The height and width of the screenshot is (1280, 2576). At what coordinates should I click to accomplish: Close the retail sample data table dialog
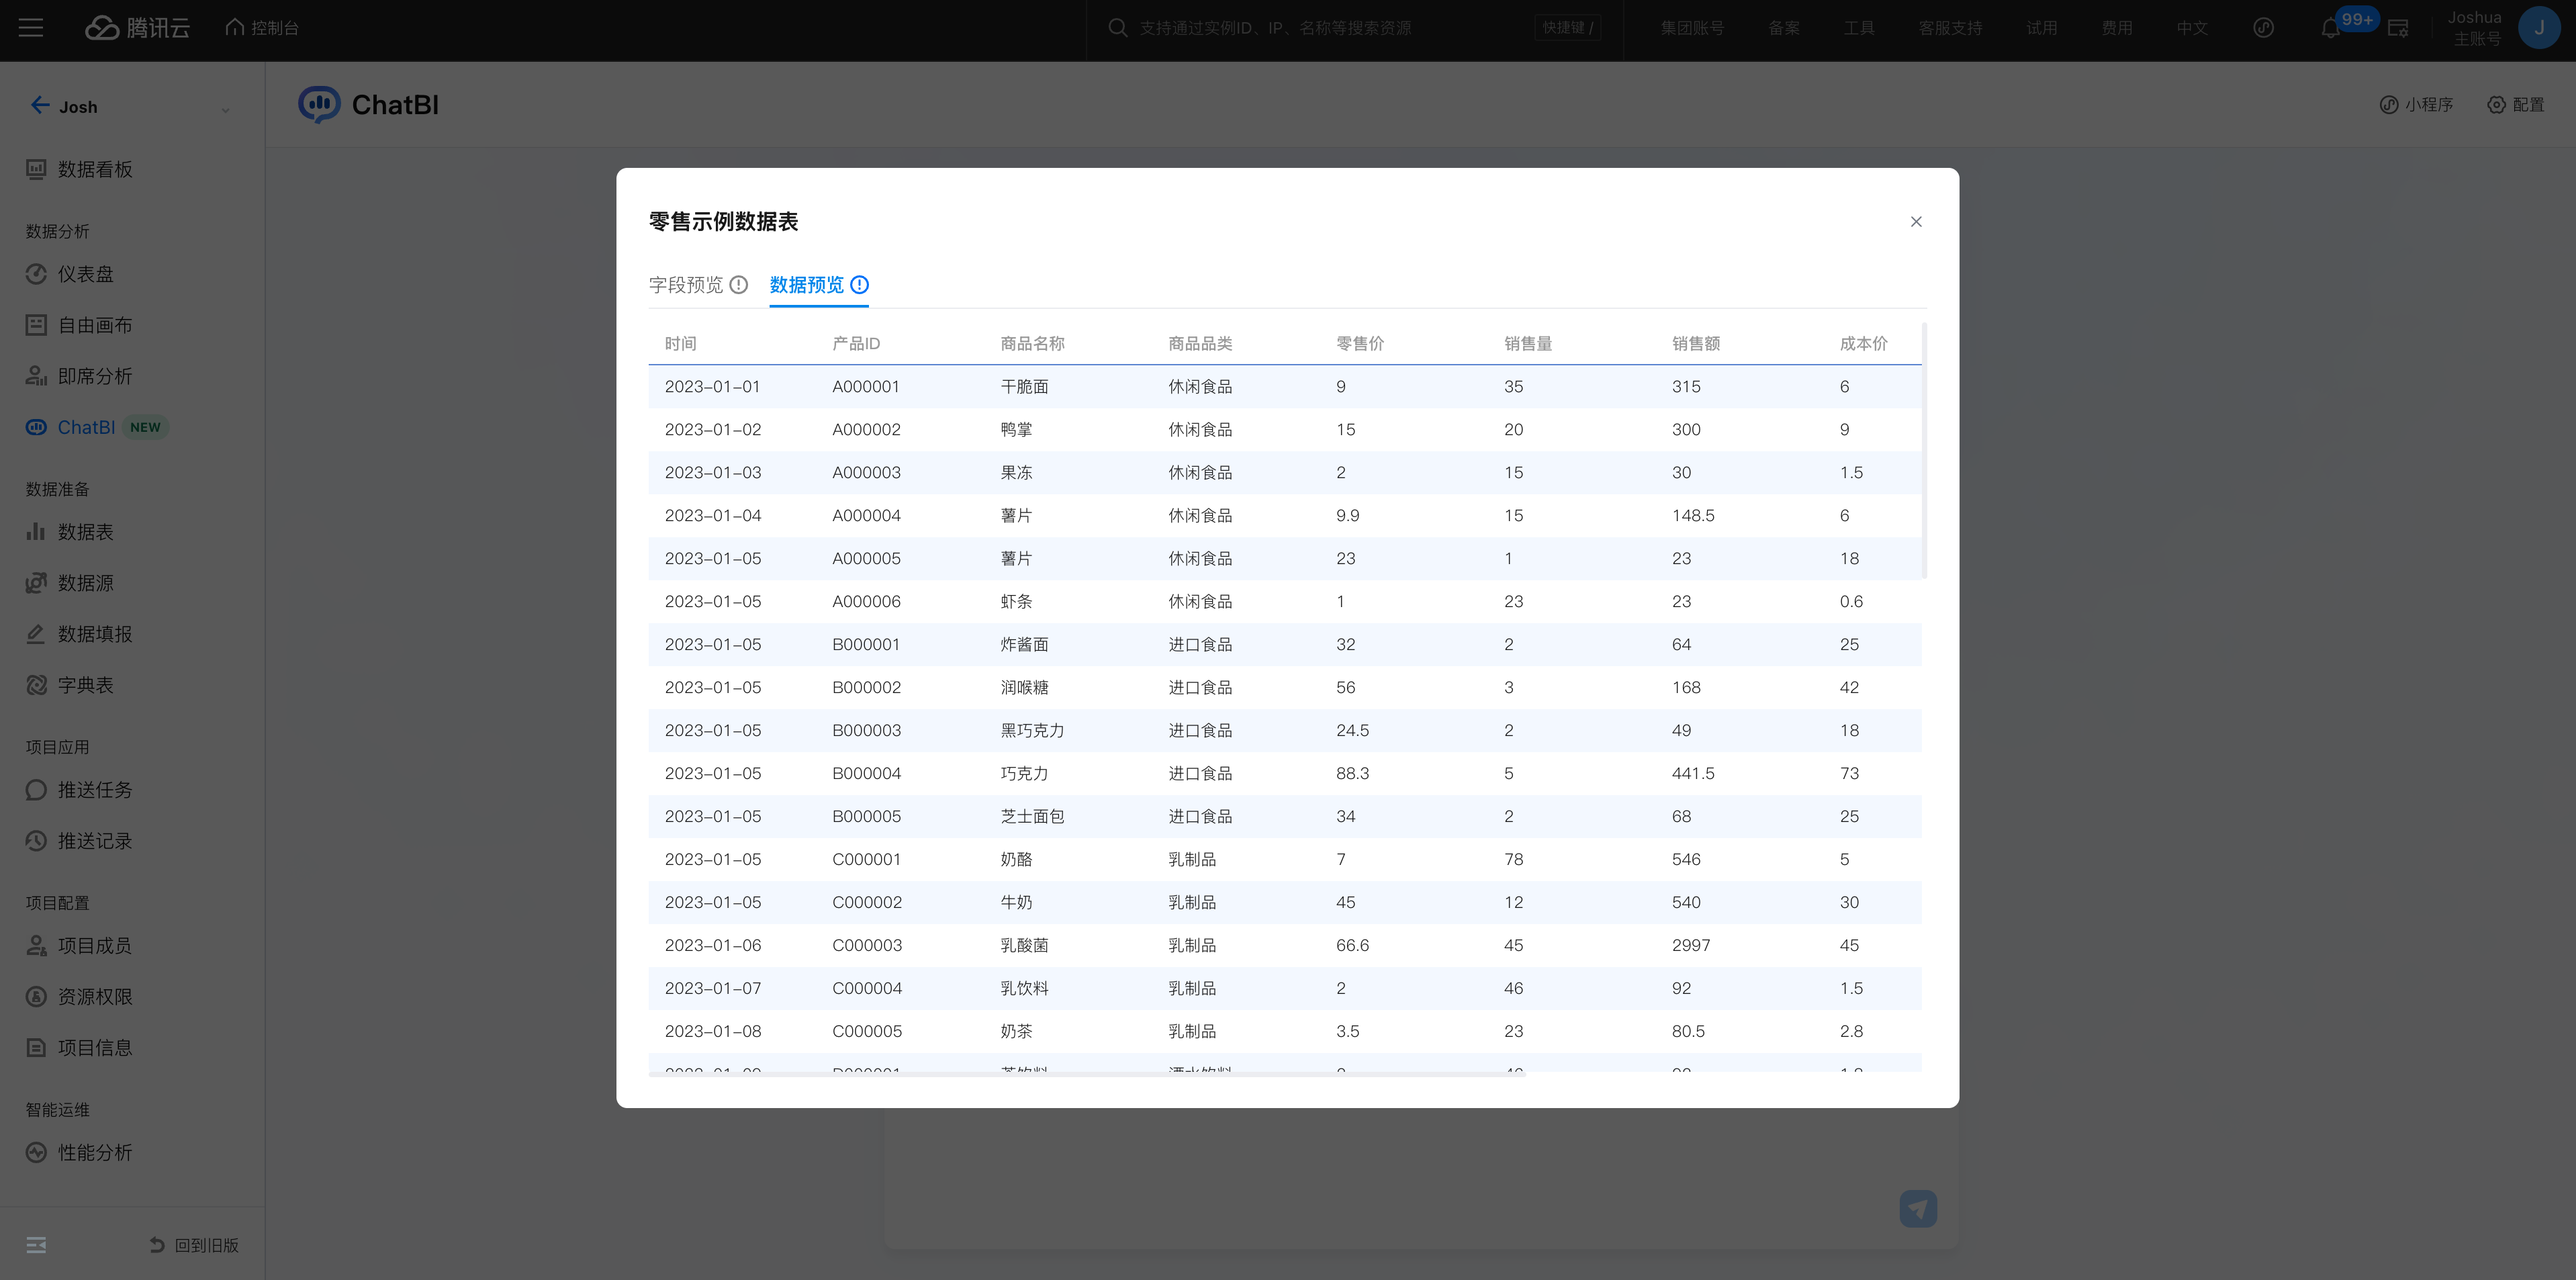1915,222
